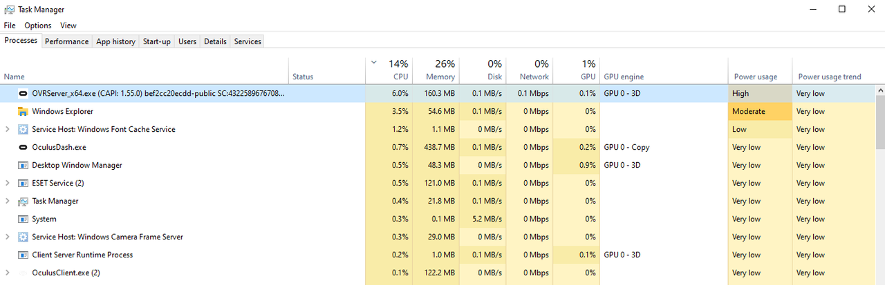The width and height of the screenshot is (885, 285).
Task: Switch to the App history tab
Action: point(115,41)
